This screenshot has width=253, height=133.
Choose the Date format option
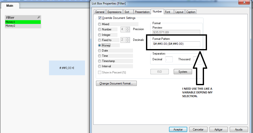[x=99, y=51]
